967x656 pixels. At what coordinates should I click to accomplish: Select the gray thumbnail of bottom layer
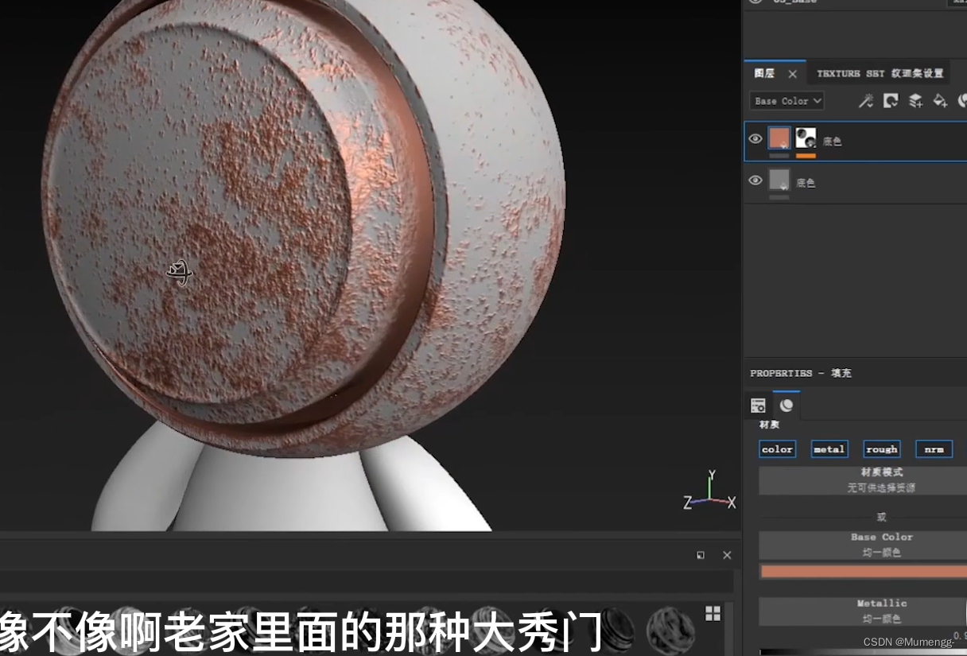(x=779, y=180)
